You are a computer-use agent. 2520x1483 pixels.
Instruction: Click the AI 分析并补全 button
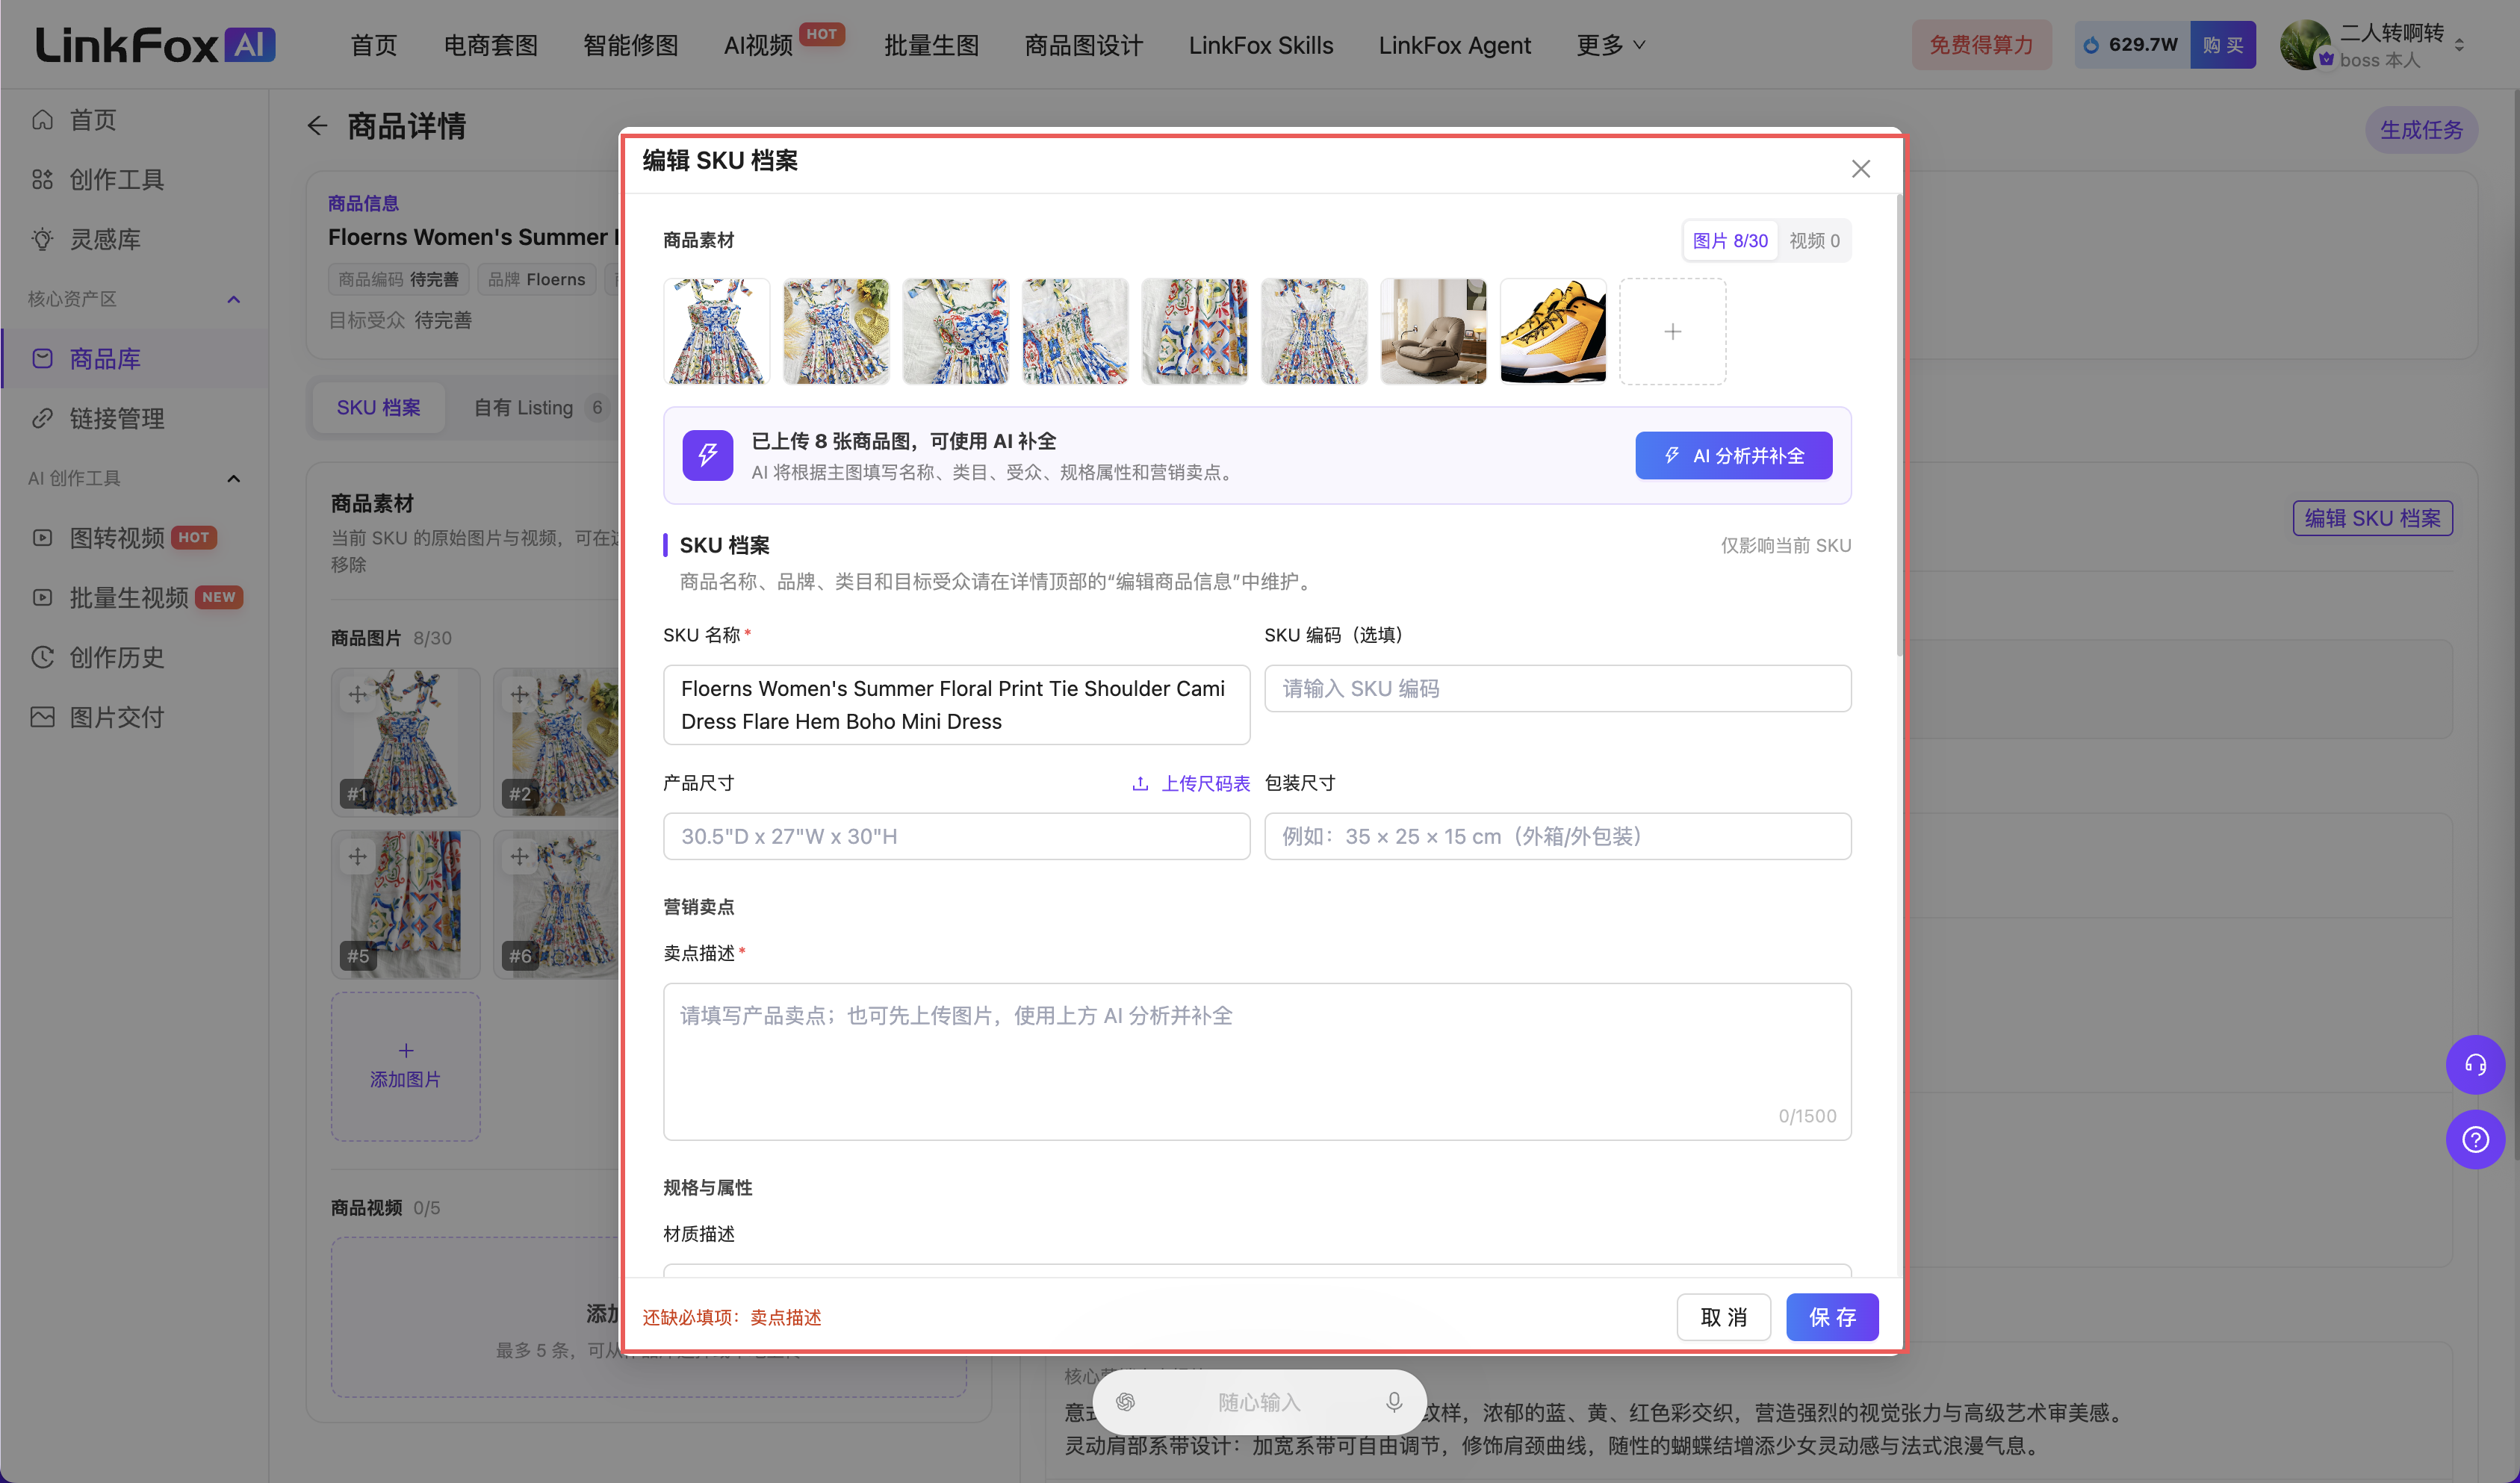1733,455
